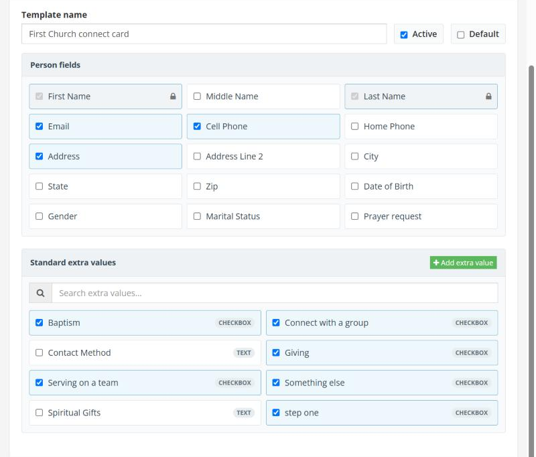
Task: Enable the Prayer request field
Action: (355, 216)
